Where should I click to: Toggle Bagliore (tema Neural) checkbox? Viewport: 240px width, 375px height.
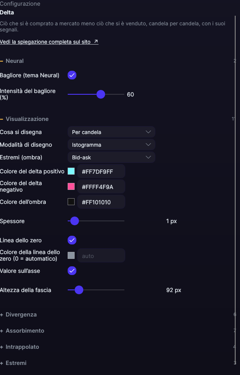point(72,75)
